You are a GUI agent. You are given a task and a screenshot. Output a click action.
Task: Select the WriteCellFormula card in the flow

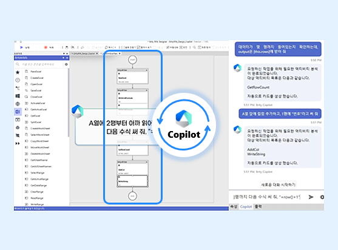tap(132, 98)
